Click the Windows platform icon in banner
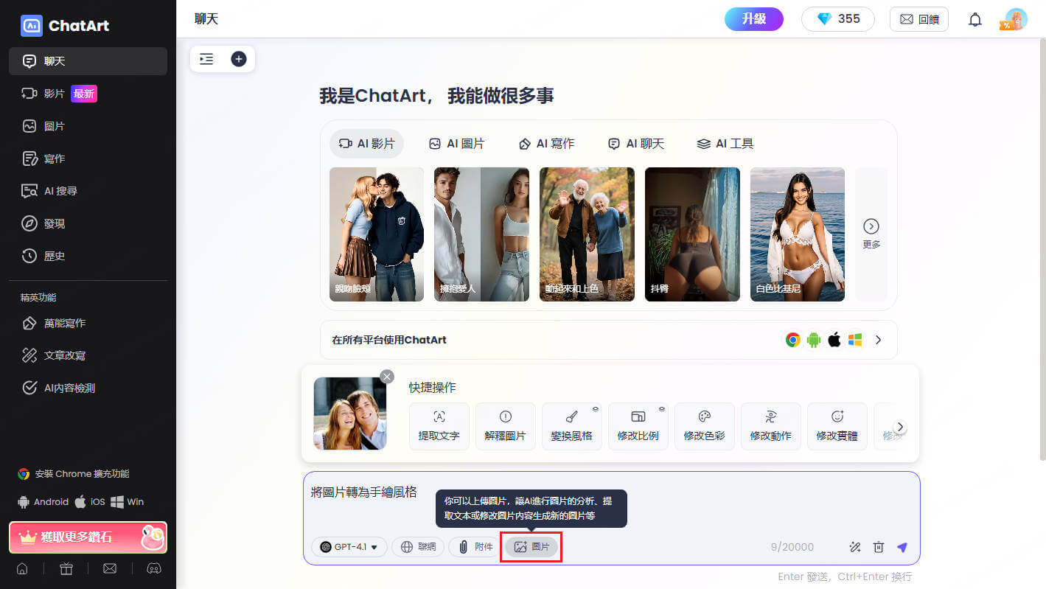Screen dimensions: 1046x589 tap(855, 340)
